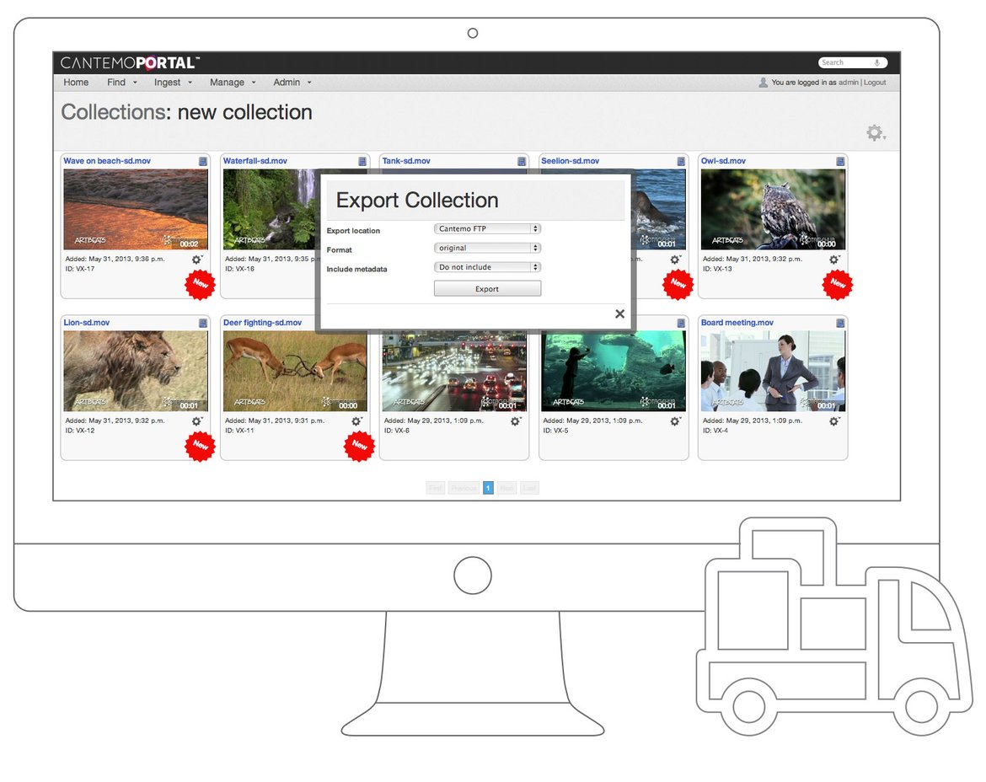Click the Logout link
Image resolution: width=986 pixels, height=782 pixels.
click(875, 83)
